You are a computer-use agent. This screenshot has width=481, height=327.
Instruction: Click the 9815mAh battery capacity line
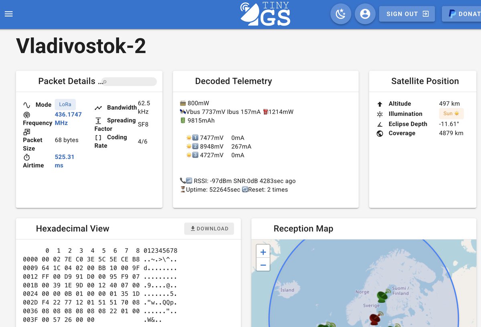click(x=197, y=120)
